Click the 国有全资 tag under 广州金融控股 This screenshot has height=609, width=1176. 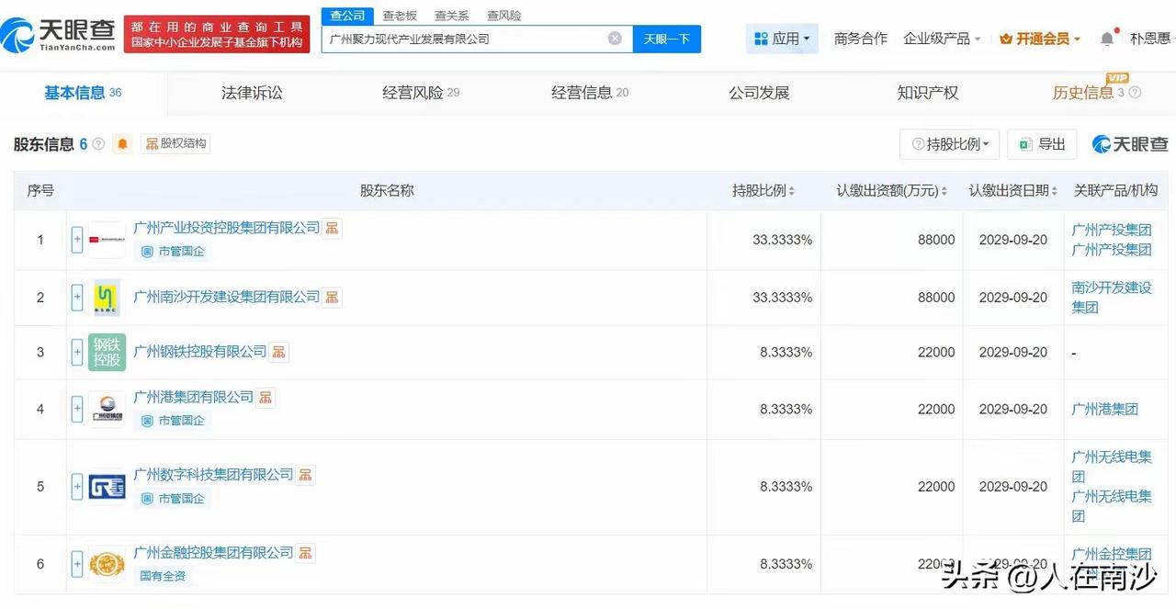coord(163,576)
